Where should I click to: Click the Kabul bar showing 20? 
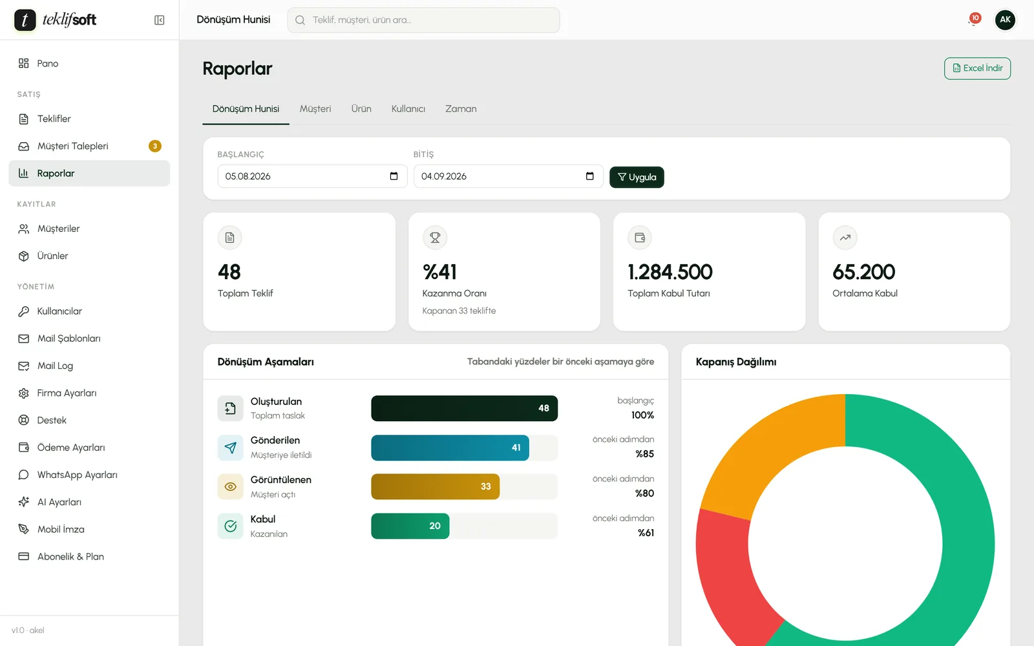click(410, 526)
